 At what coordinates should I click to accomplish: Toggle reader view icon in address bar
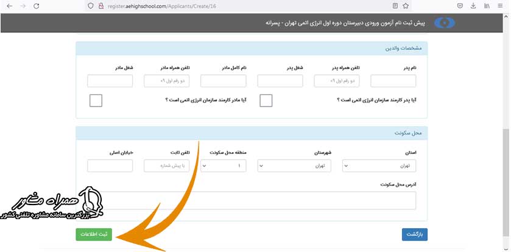(395, 5)
